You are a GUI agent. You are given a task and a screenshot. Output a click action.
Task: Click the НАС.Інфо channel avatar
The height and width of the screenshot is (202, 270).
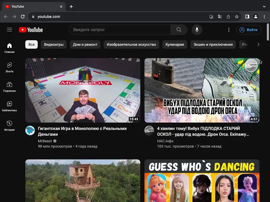click(x=149, y=130)
